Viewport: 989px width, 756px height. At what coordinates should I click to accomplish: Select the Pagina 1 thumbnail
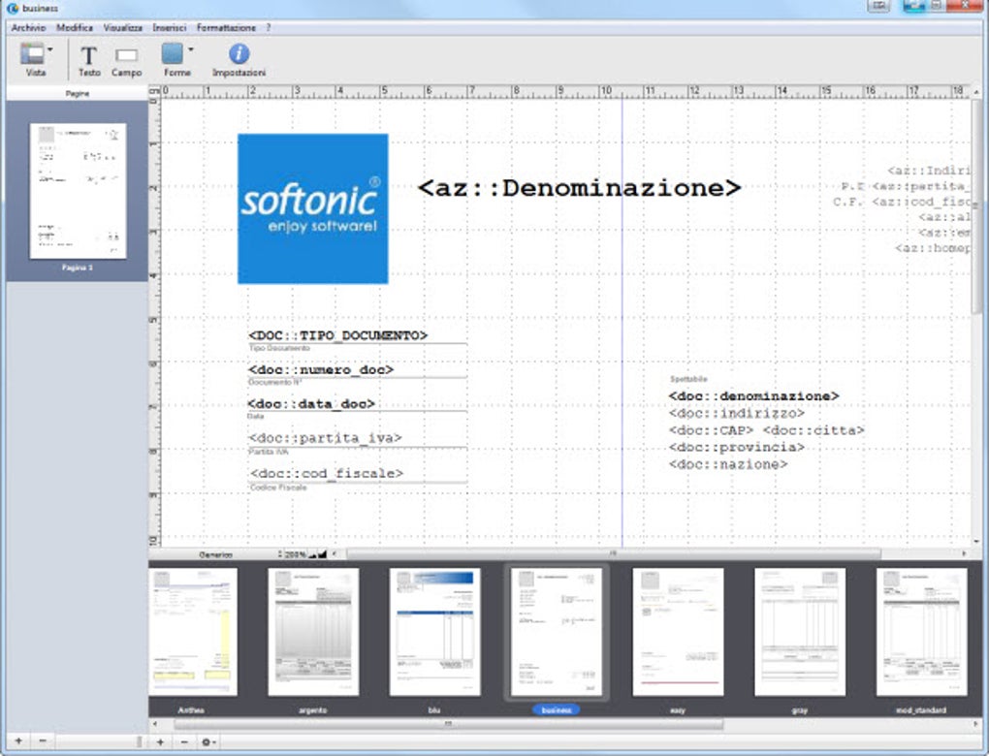click(x=78, y=190)
